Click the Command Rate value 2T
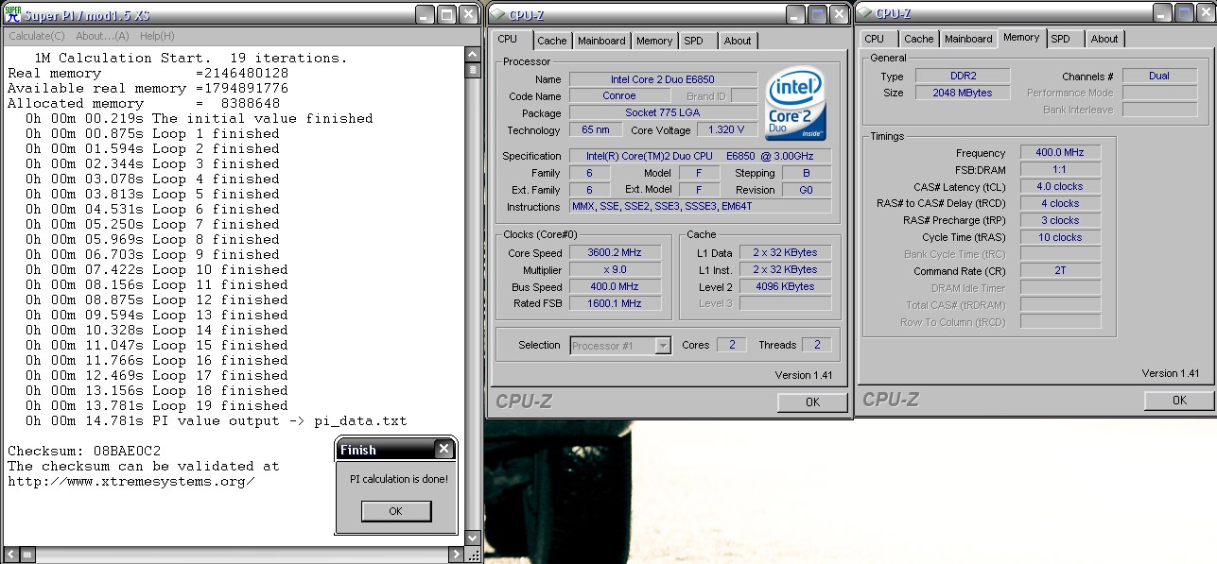The height and width of the screenshot is (564, 1217). pos(1060,272)
